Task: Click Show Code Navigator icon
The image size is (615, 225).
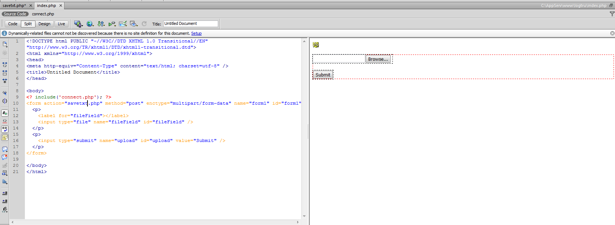Action: click(x=5, y=52)
